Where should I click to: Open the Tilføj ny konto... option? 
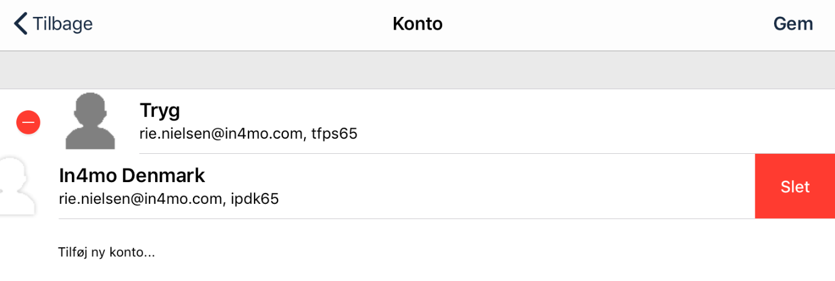coord(107,252)
